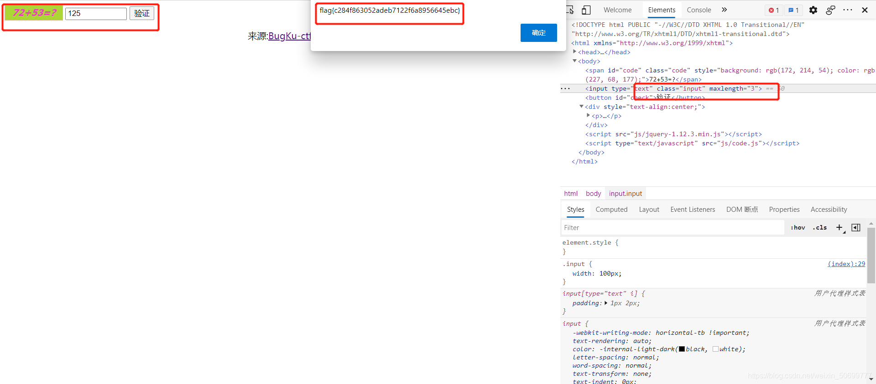Open the blue issues count badge
Viewport: 876px width, 384px height.
click(794, 10)
